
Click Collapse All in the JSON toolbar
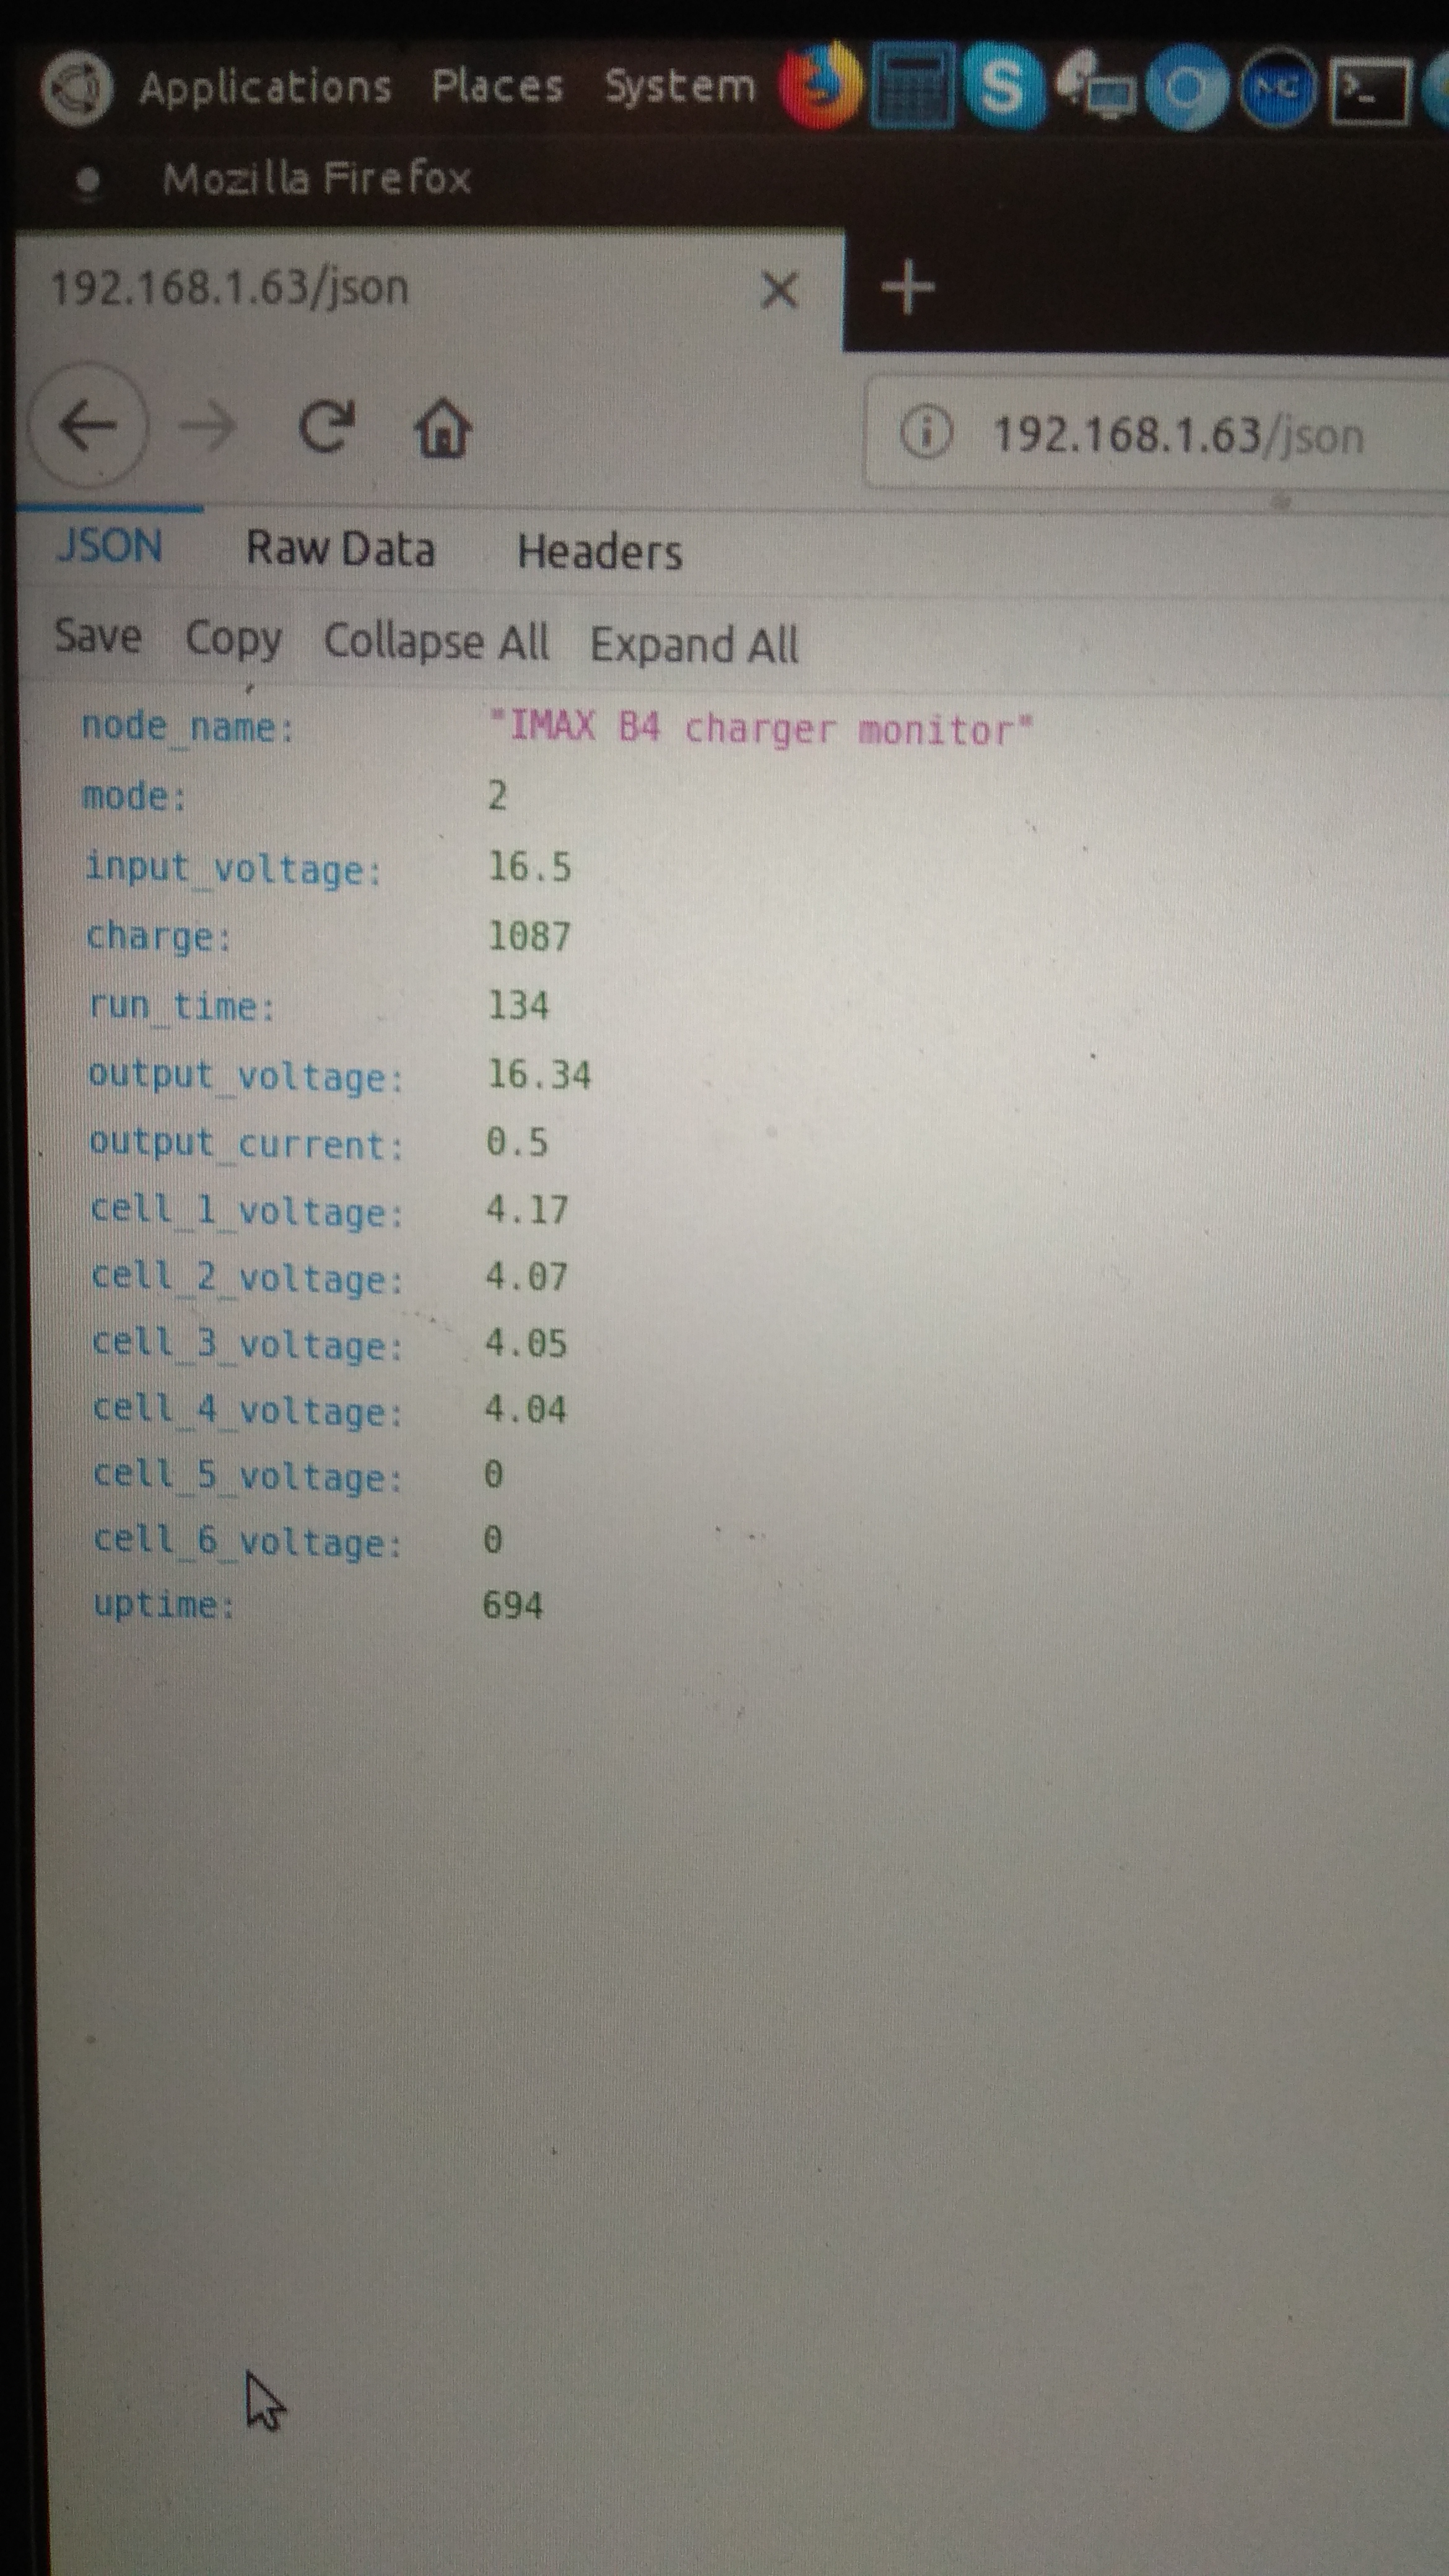click(x=436, y=641)
